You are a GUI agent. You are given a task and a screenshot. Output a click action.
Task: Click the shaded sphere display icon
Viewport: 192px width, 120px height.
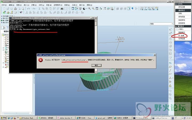84,9
